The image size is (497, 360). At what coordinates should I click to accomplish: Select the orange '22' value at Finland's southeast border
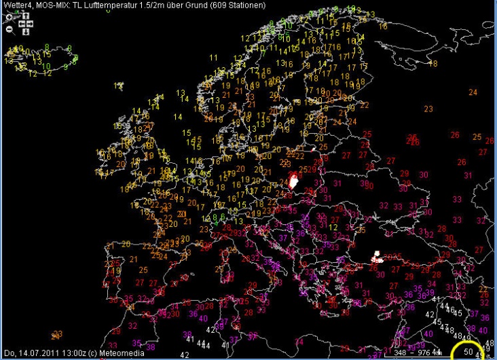pos(365,105)
